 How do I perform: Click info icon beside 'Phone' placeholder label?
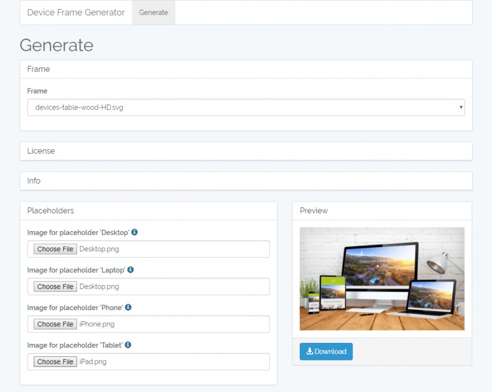(x=128, y=307)
